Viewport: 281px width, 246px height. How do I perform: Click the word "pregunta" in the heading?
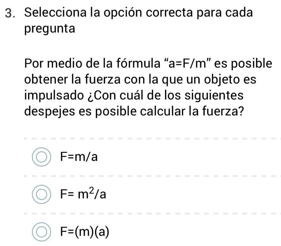pyautogui.click(x=50, y=29)
